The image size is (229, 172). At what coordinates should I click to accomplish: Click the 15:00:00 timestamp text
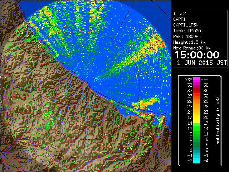pyautogui.click(x=197, y=55)
